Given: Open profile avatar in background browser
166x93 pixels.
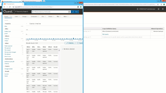Looking at the screenshot, I should 161,4.
